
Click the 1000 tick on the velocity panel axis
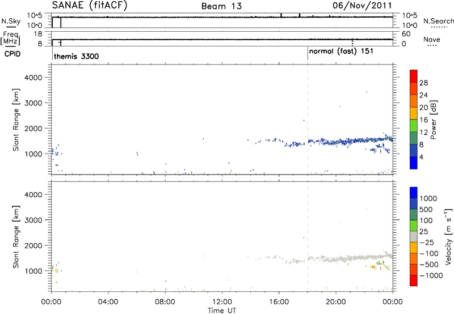click(x=33, y=271)
